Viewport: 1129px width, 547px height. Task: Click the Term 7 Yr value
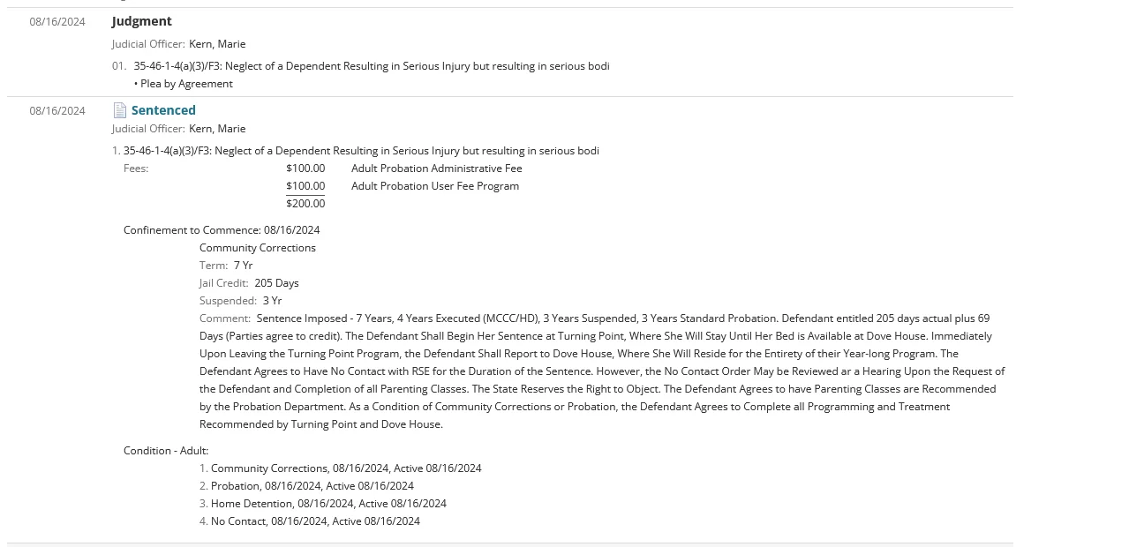point(243,266)
